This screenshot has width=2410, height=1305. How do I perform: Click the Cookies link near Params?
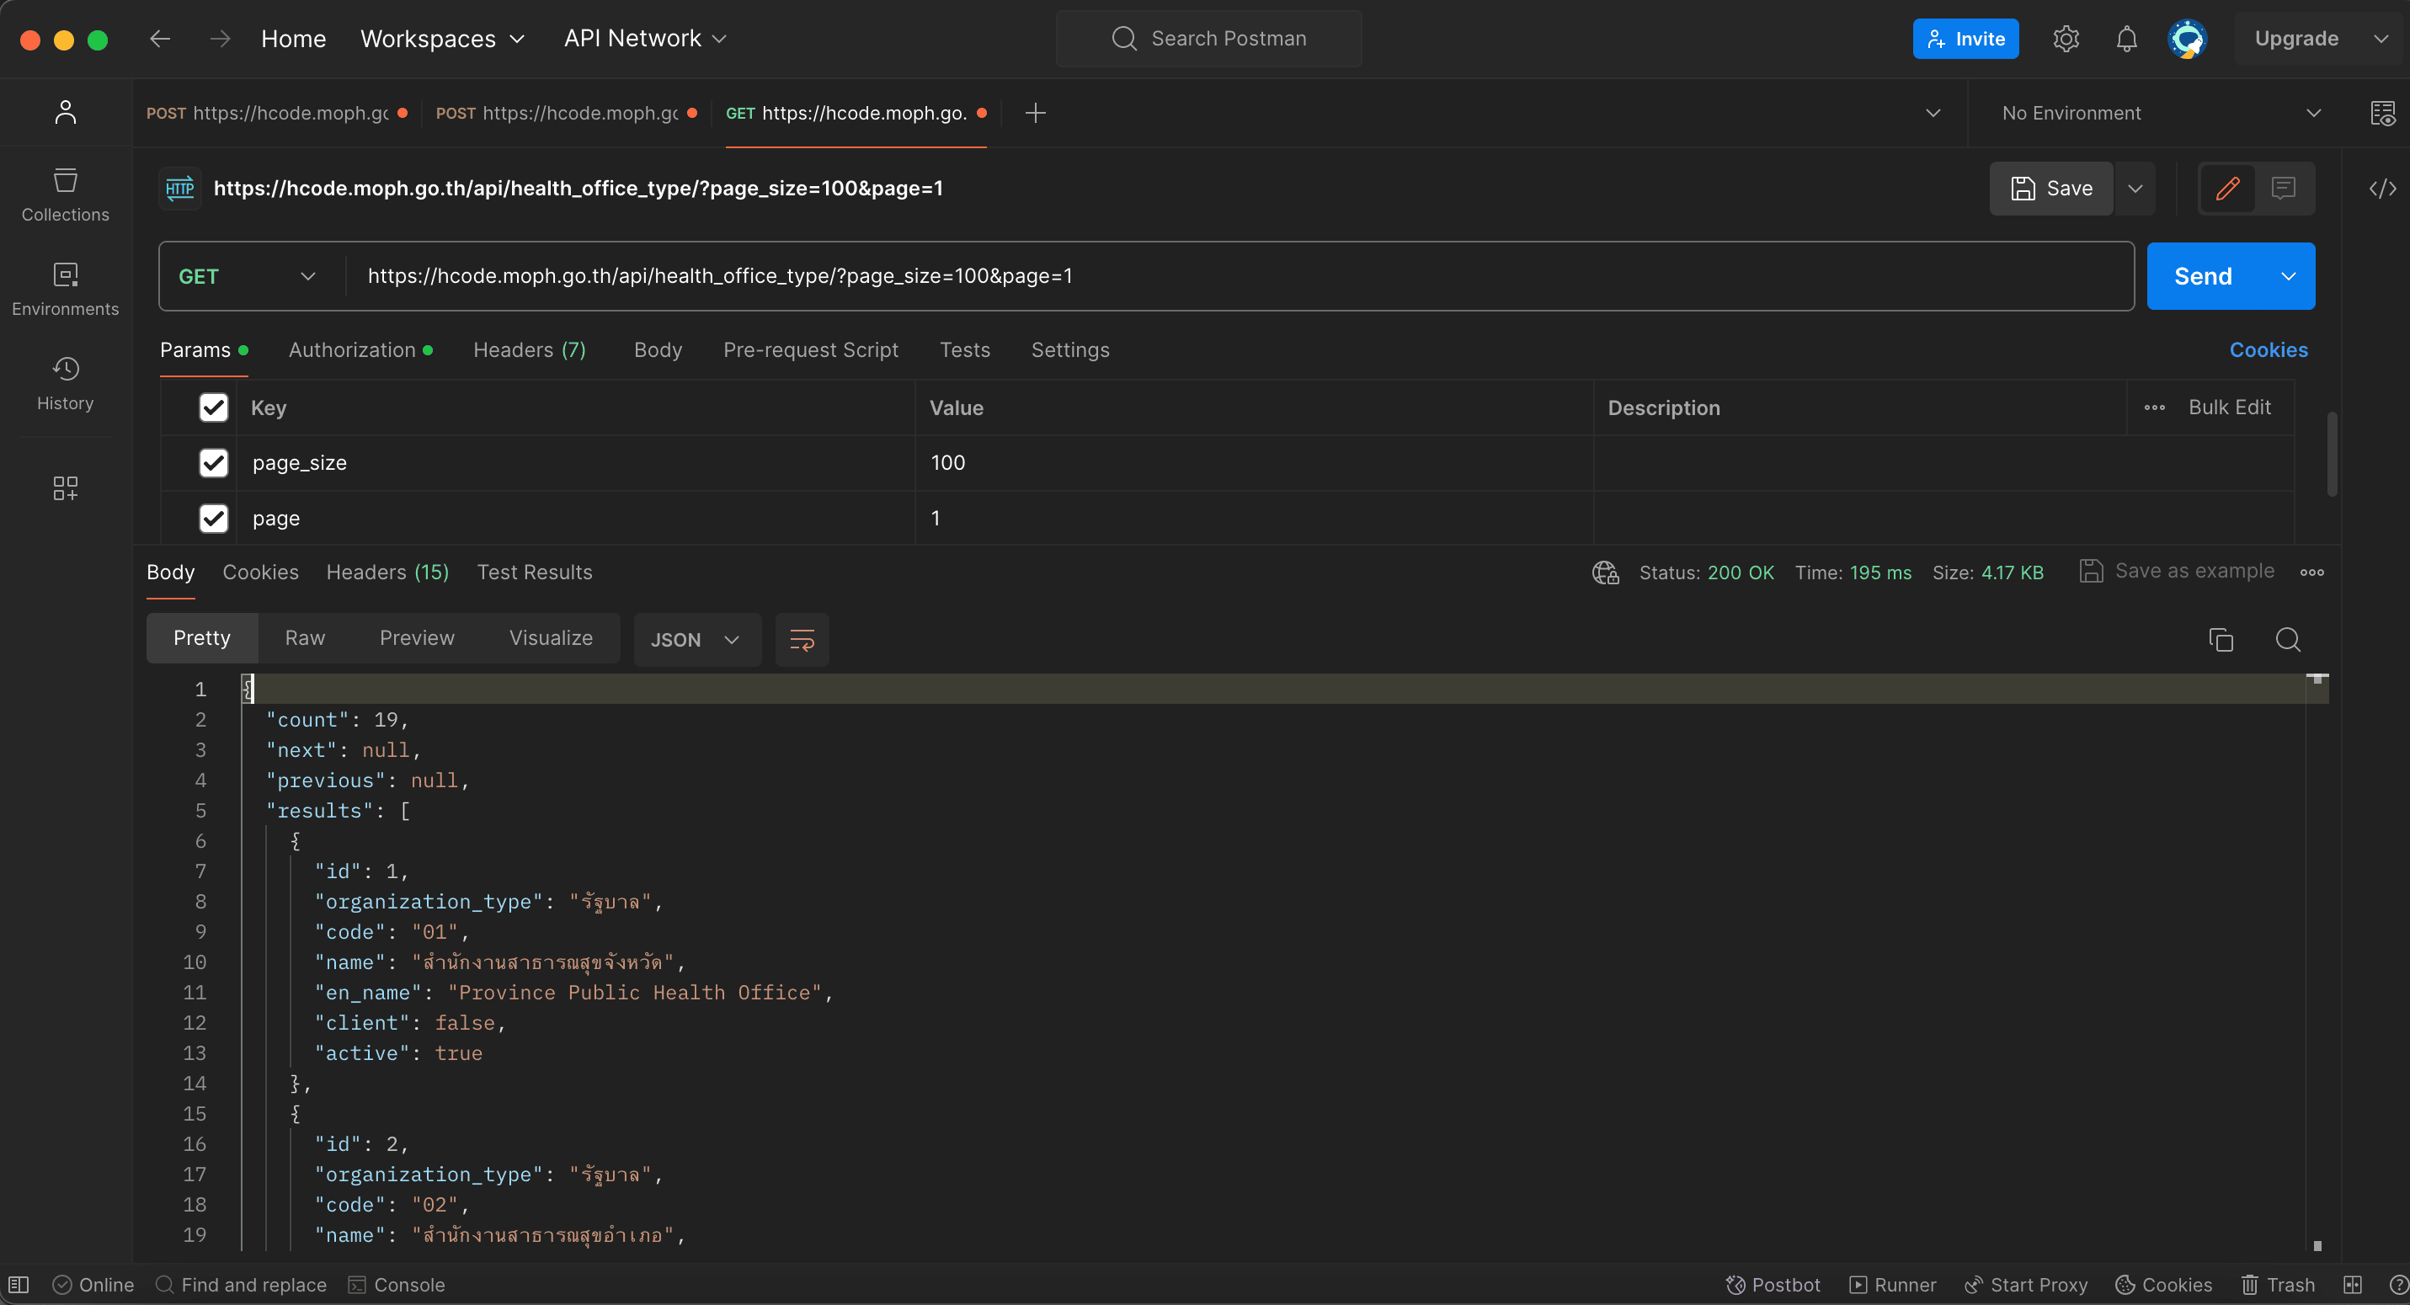pyautogui.click(x=2267, y=350)
